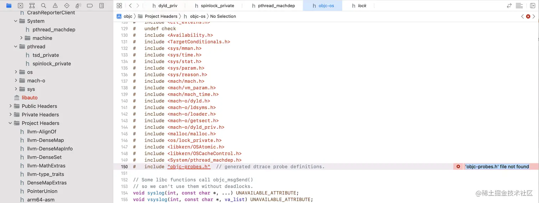This screenshot has height=203, width=539.
Task: Open DenseMapExtras header file
Action: pos(47,183)
